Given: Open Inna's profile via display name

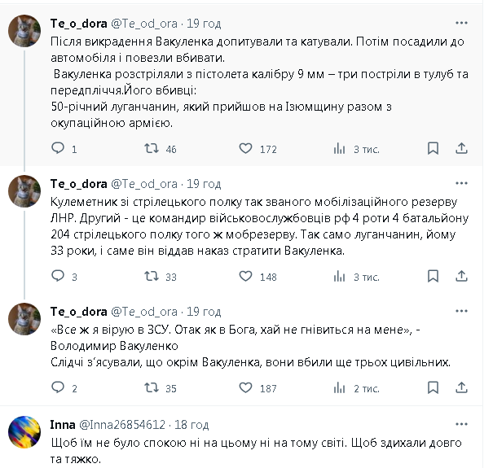Looking at the screenshot, I should [x=63, y=424].
